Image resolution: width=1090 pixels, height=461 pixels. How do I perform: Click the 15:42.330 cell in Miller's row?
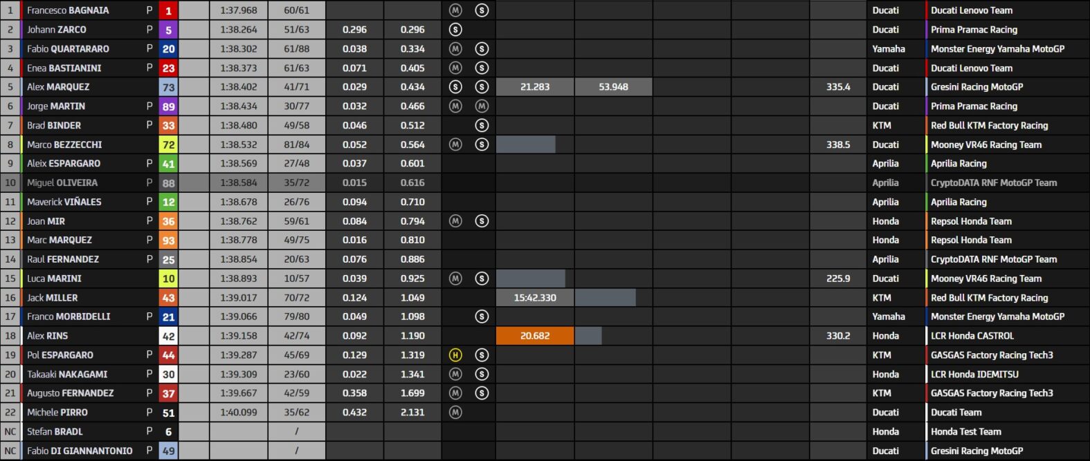coord(535,298)
